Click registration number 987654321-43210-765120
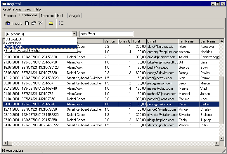Viewport: 227px width, 154px height. point(44,68)
